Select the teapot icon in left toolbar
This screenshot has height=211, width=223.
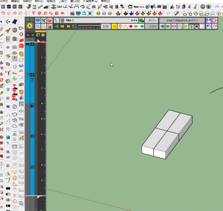[14, 114]
